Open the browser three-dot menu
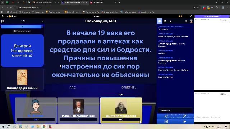Image resolution: width=230 pixels, height=129 pixels. tap(227, 8)
